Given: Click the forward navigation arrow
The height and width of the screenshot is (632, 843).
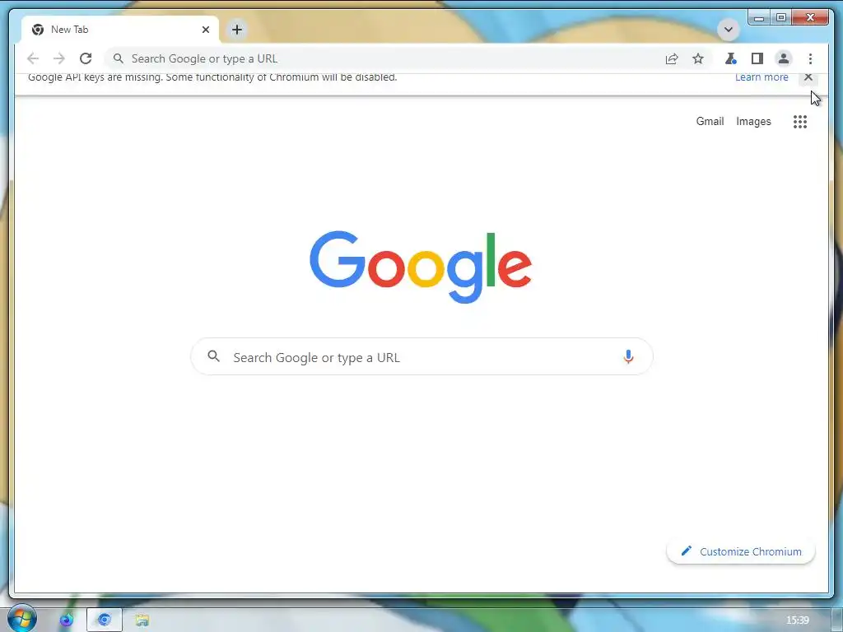Looking at the screenshot, I should pos(59,58).
